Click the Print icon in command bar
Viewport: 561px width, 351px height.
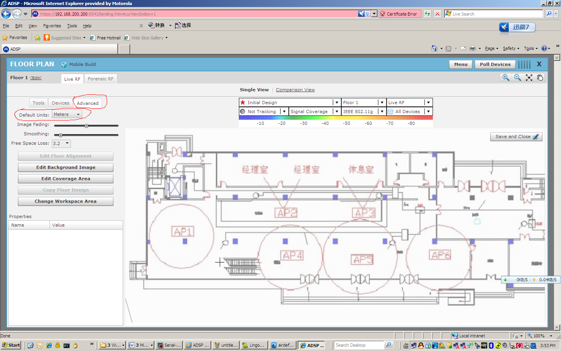click(473, 48)
